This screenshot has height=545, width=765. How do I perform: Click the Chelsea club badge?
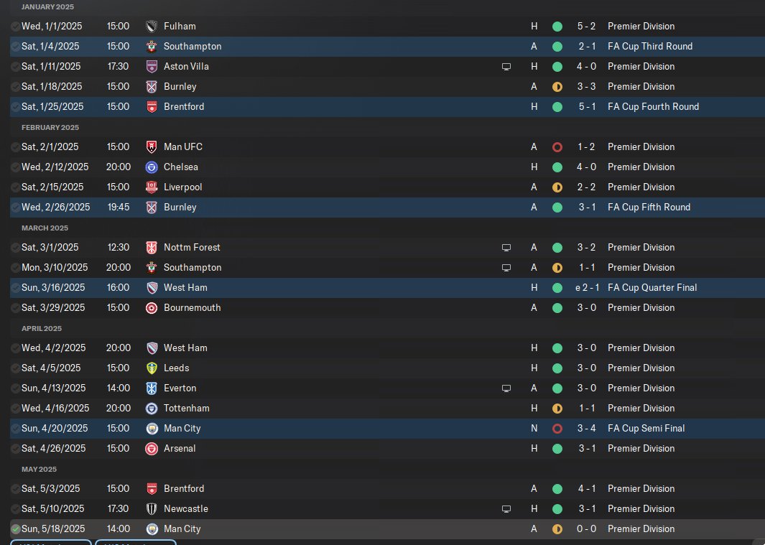[x=151, y=167]
